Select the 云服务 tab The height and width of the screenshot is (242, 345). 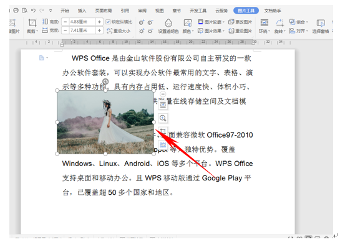pos(221,11)
